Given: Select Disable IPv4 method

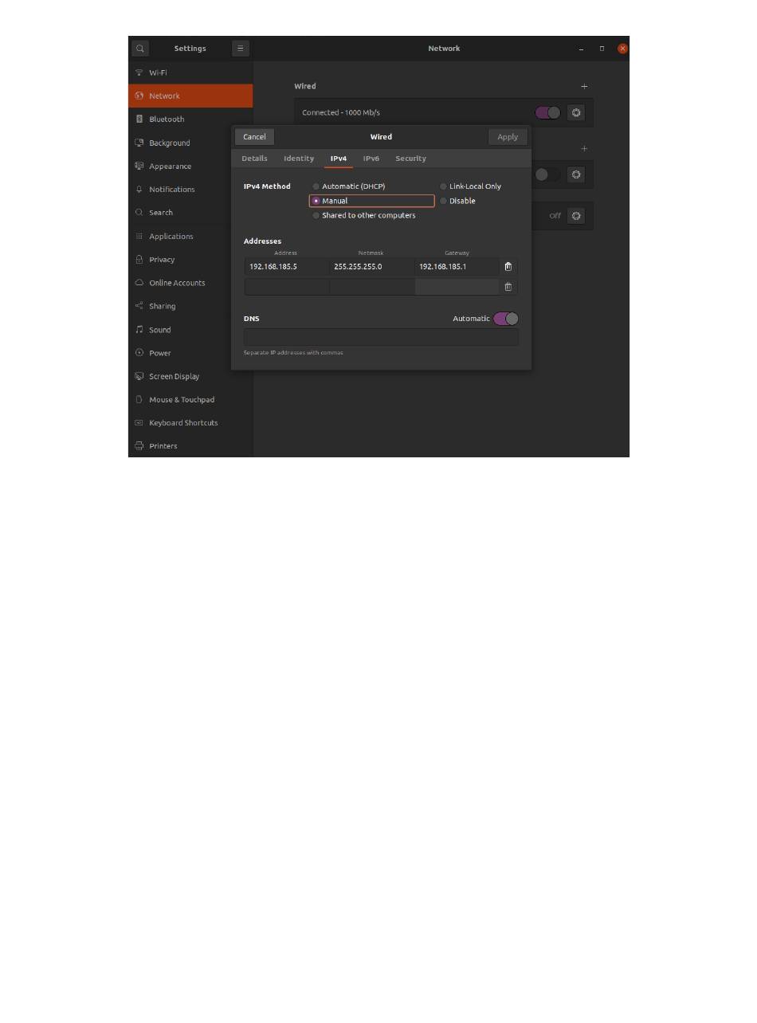Looking at the screenshot, I should click(x=458, y=201).
